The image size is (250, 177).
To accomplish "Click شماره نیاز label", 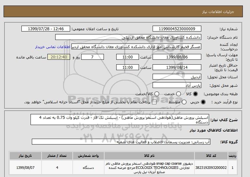I will (229, 29).
